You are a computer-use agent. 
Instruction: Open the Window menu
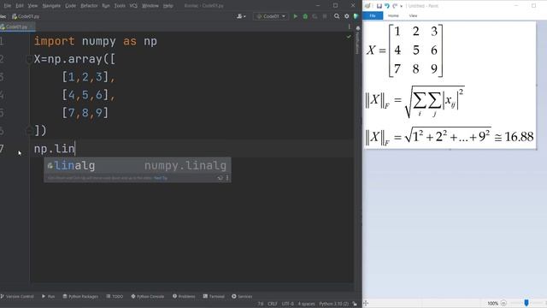coord(150,6)
